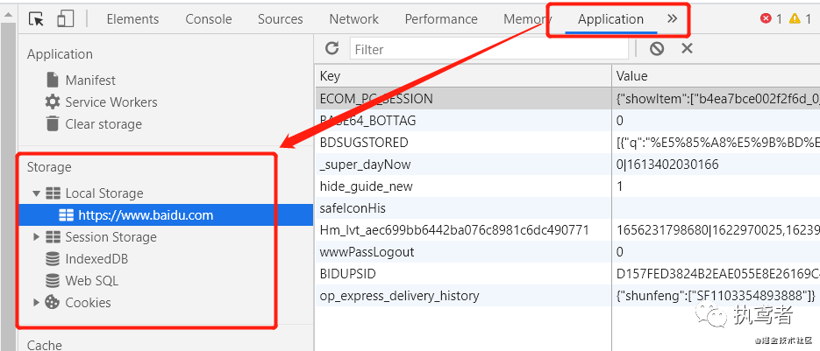The width and height of the screenshot is (820, 351).
Task: Activate the inspect element picker icon
Action: coord(37,19)
